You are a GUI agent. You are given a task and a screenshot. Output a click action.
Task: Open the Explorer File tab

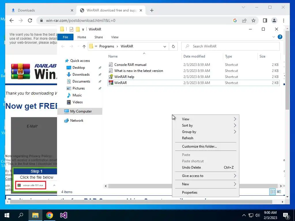65,37
